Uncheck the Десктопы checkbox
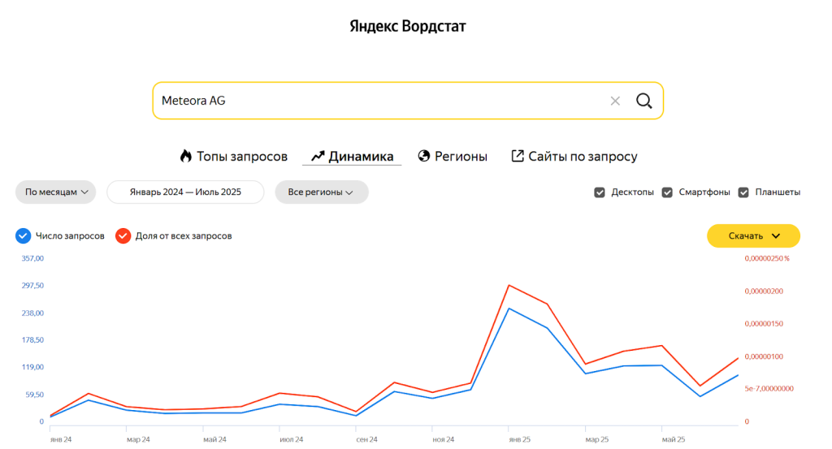 (600, 192)
